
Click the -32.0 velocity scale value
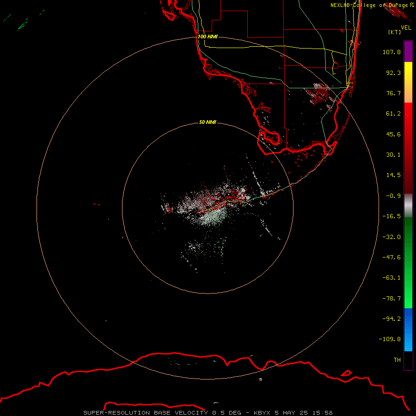click(392, 237)
